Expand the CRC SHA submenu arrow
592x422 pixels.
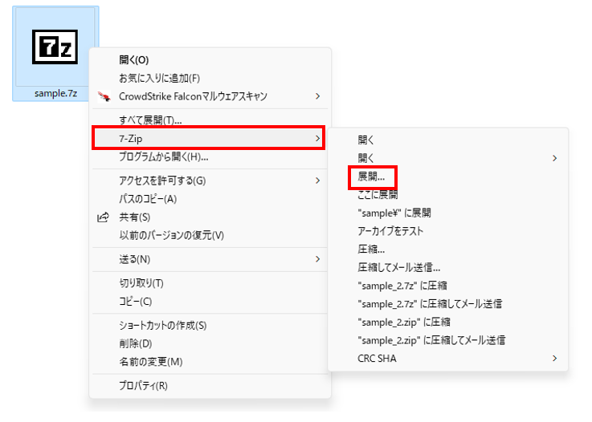554,359
